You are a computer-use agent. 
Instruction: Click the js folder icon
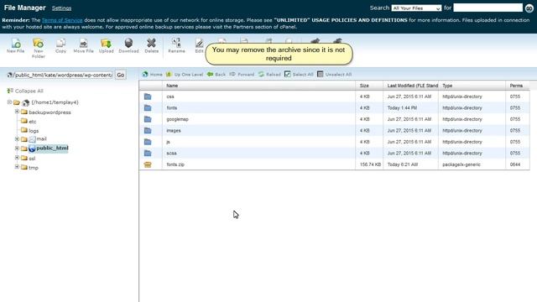(148, 142)
